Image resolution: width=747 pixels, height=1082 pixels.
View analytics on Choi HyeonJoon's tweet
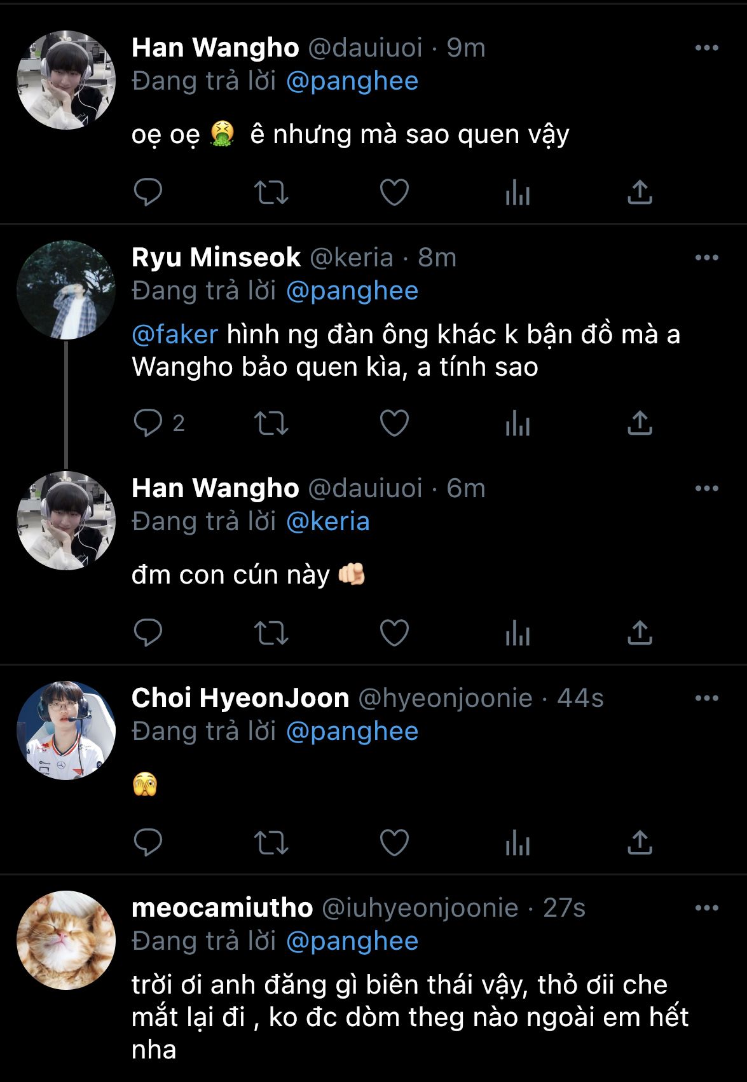click(x=517, y=842)
